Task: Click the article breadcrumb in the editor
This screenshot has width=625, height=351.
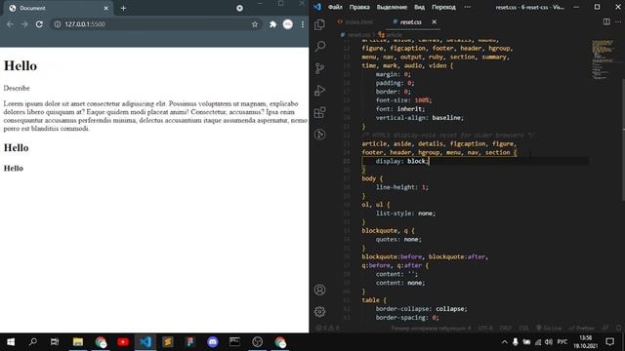Action: click(390, 35)
